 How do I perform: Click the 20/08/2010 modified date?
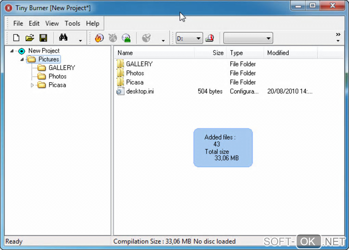coord(290,91)
